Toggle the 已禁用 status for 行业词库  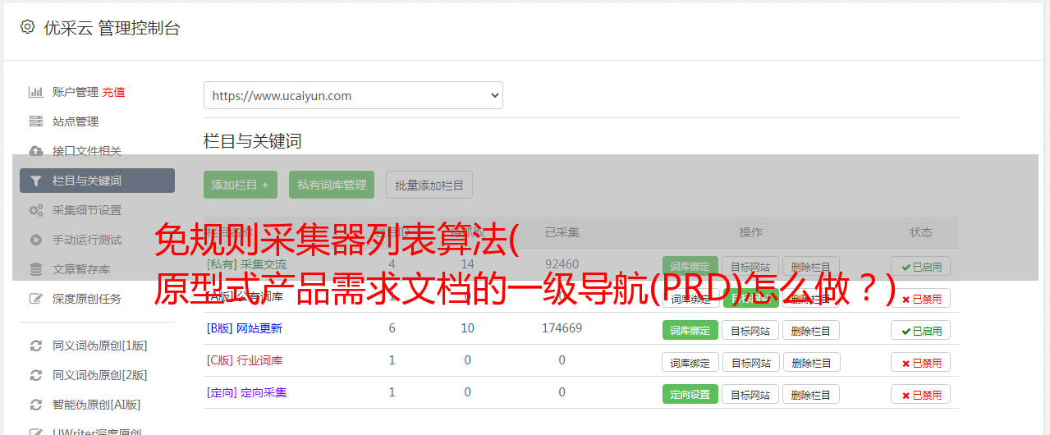point(921,363)
